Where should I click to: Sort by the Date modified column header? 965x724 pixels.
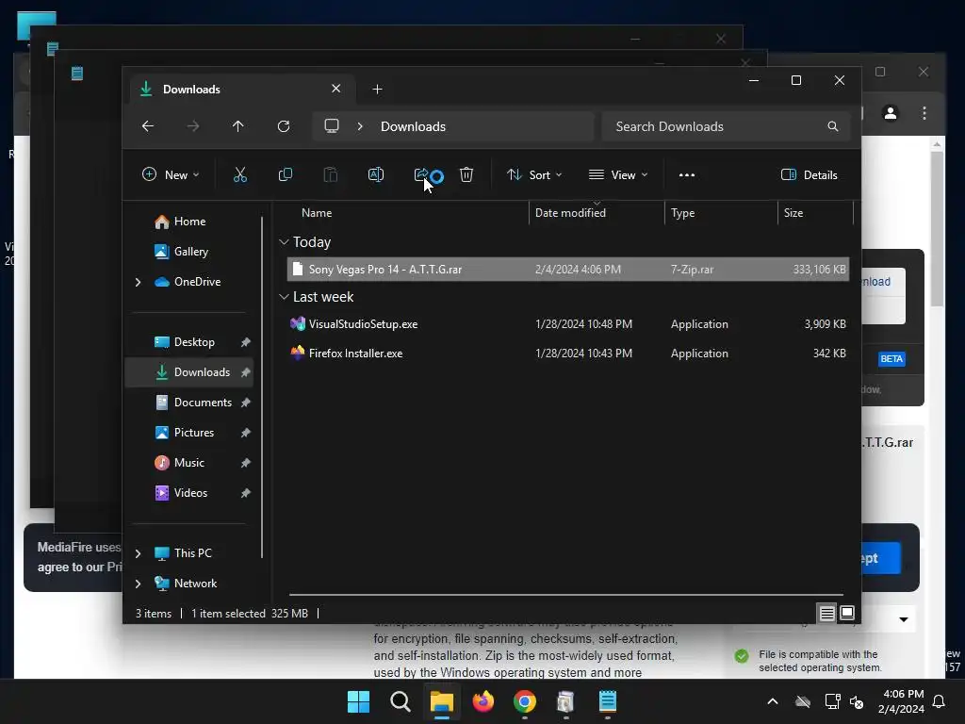pyautogui.click(x=570, y=213)
